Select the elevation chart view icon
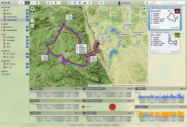The height and width of the screenshot is (127, 187). (x=84, y=3)
